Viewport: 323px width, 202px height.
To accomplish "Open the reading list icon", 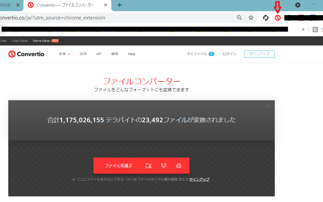I will [x=315, y=29].
